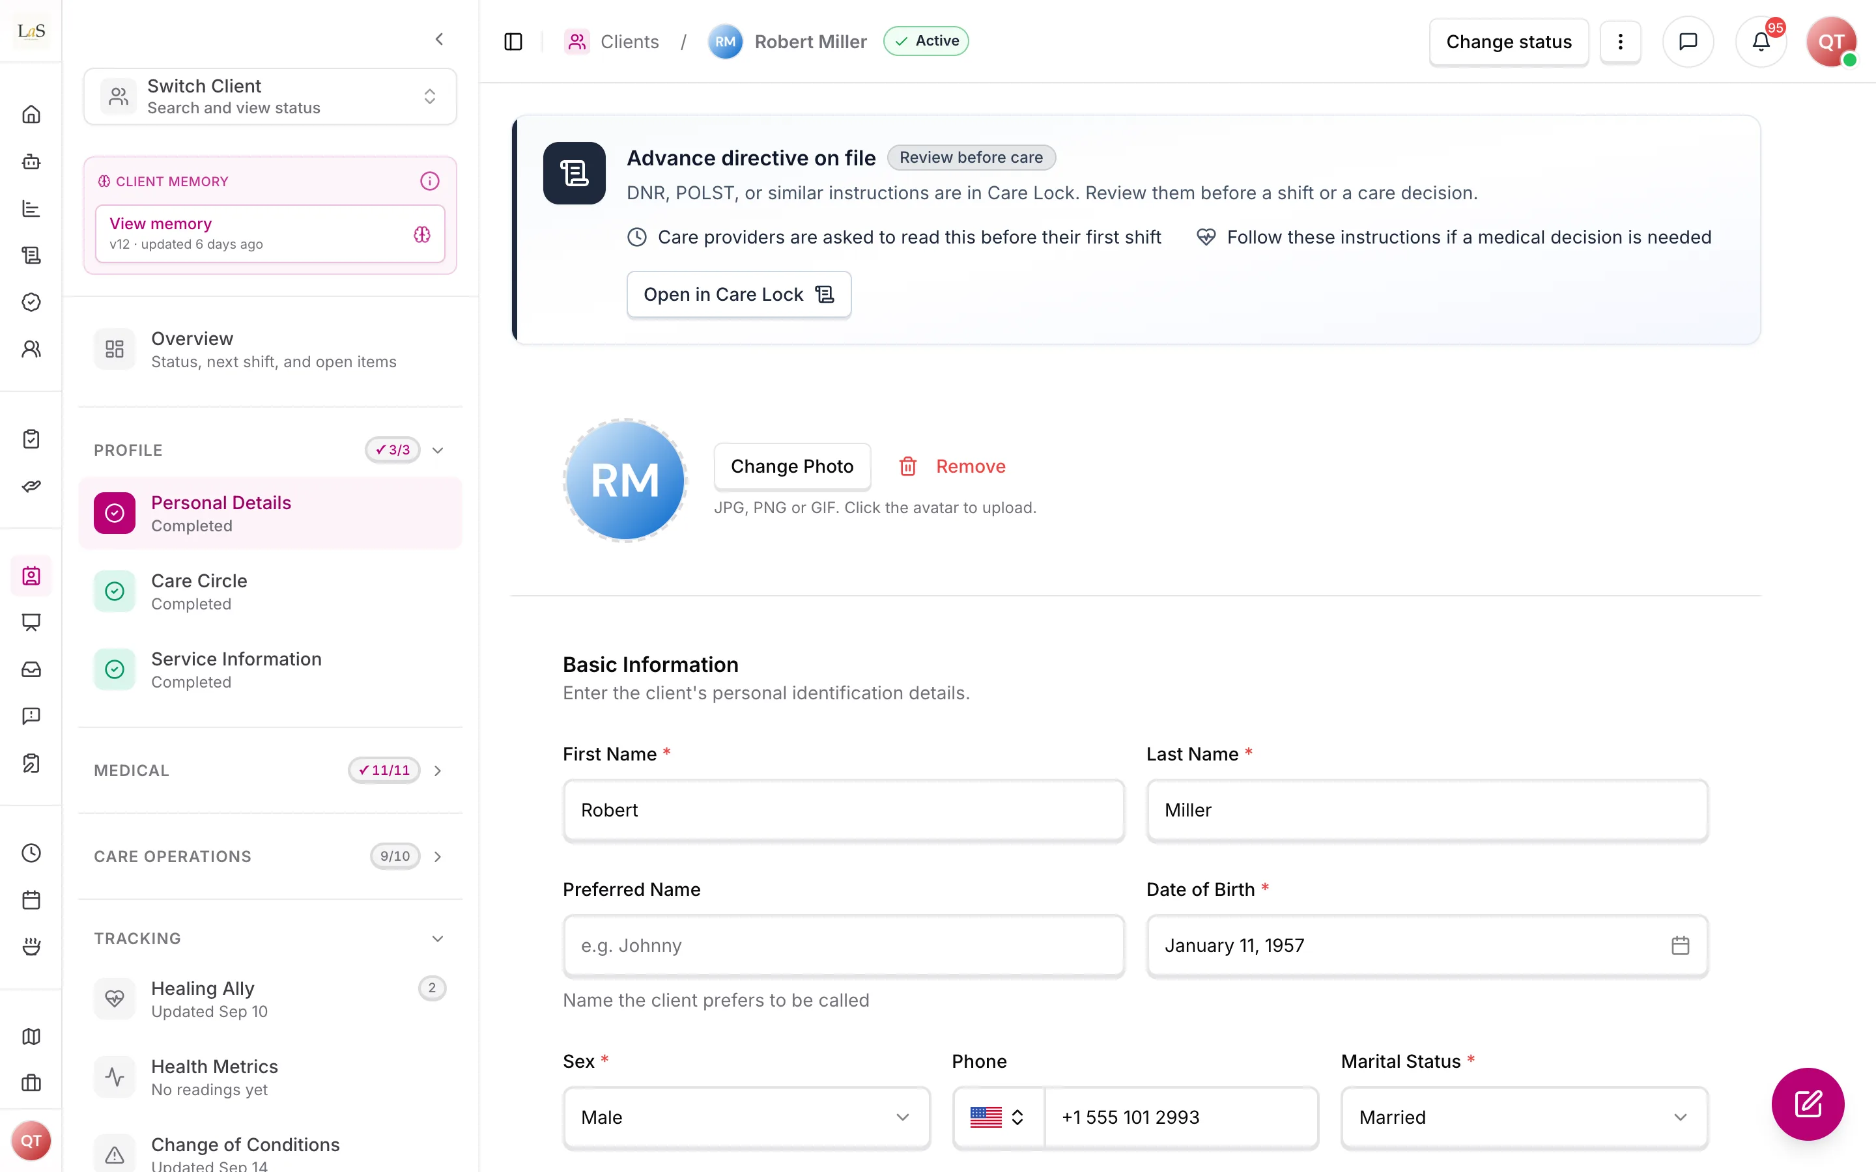
Task: Select Service Information section
Action: coord(270,670)
